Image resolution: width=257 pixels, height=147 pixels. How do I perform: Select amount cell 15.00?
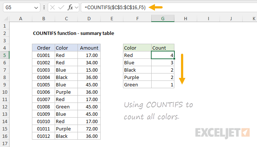89,70
